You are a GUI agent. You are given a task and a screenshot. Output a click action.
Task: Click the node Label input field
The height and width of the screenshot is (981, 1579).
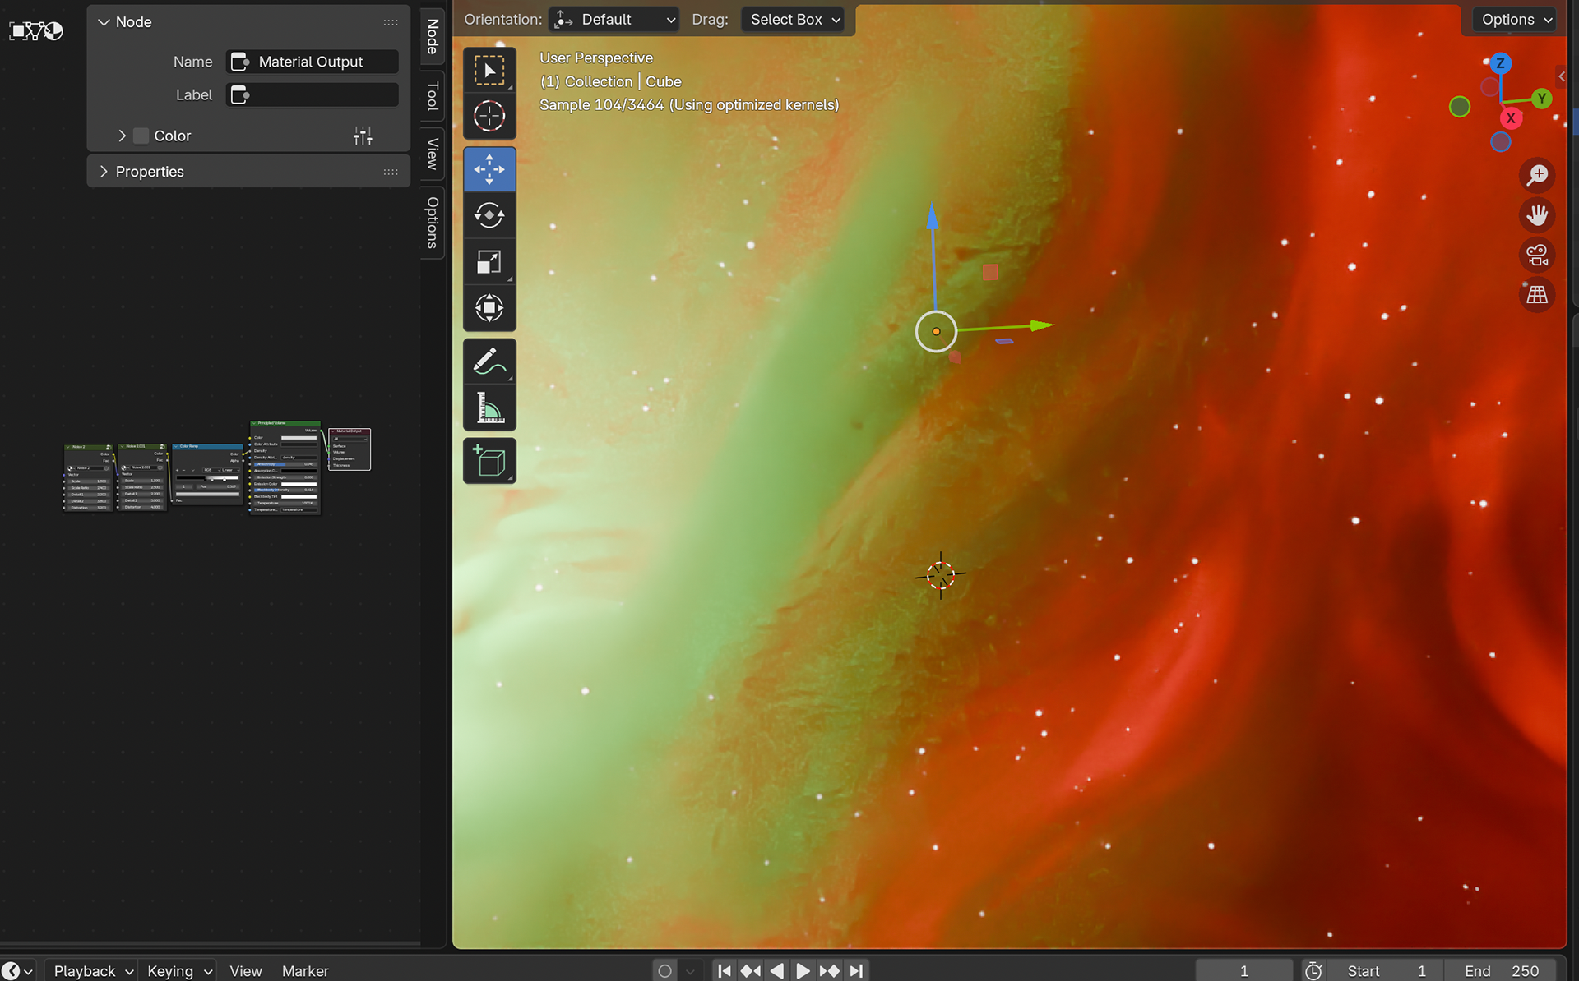313,94
